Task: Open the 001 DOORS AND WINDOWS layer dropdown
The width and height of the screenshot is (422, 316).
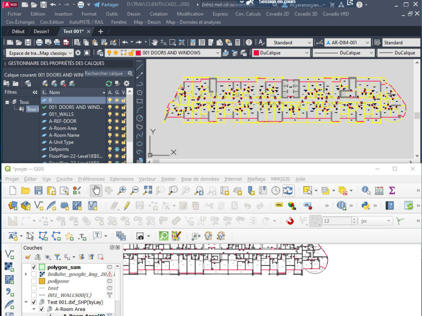Action: (217, 53)
